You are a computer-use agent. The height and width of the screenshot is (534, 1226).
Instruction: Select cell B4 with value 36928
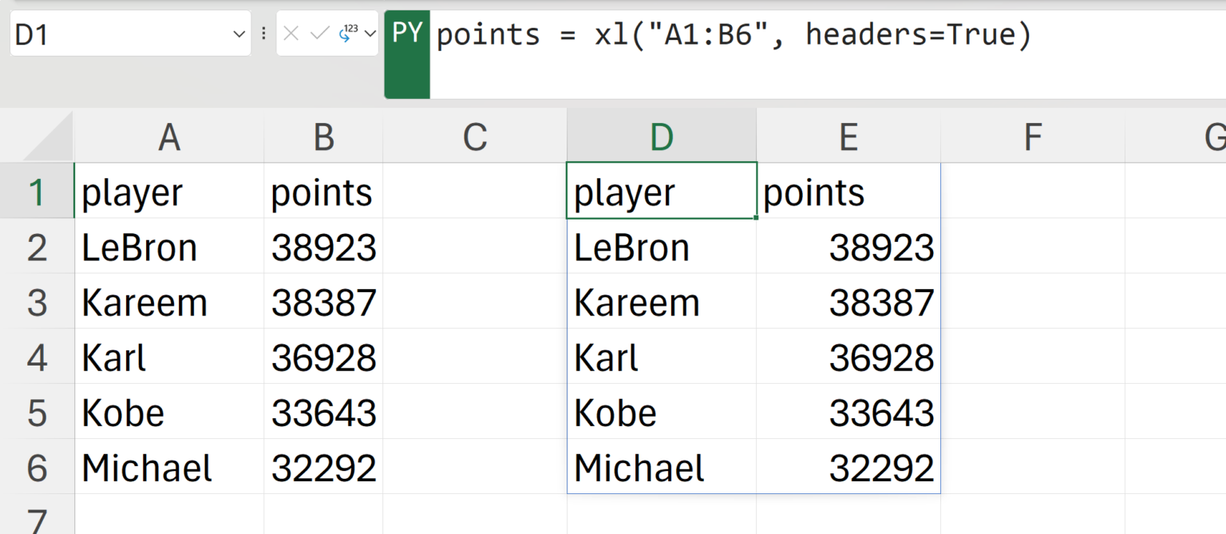pyautogui.click(x=323, y=358)
